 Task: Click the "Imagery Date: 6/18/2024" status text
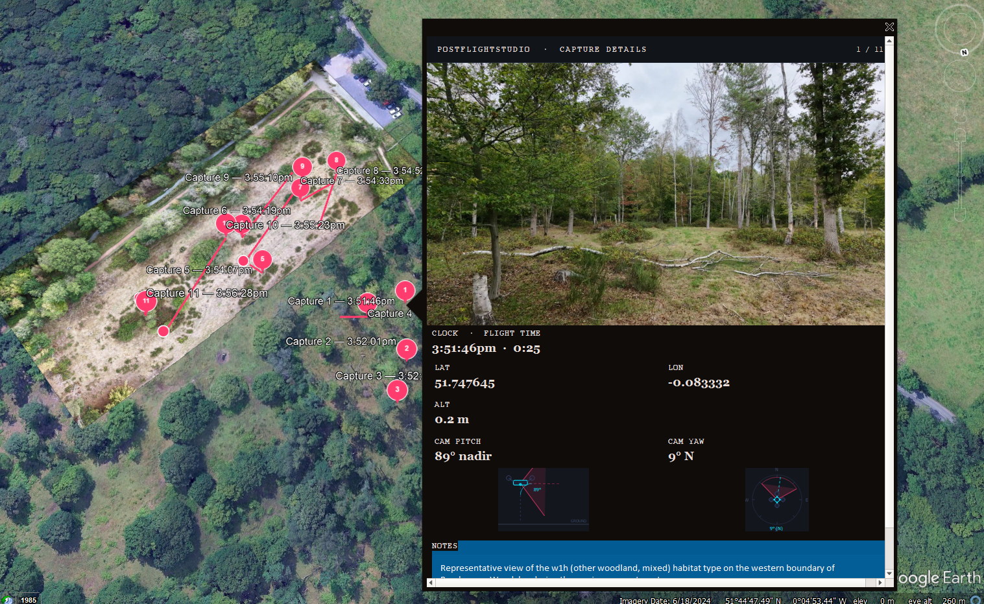665,600
